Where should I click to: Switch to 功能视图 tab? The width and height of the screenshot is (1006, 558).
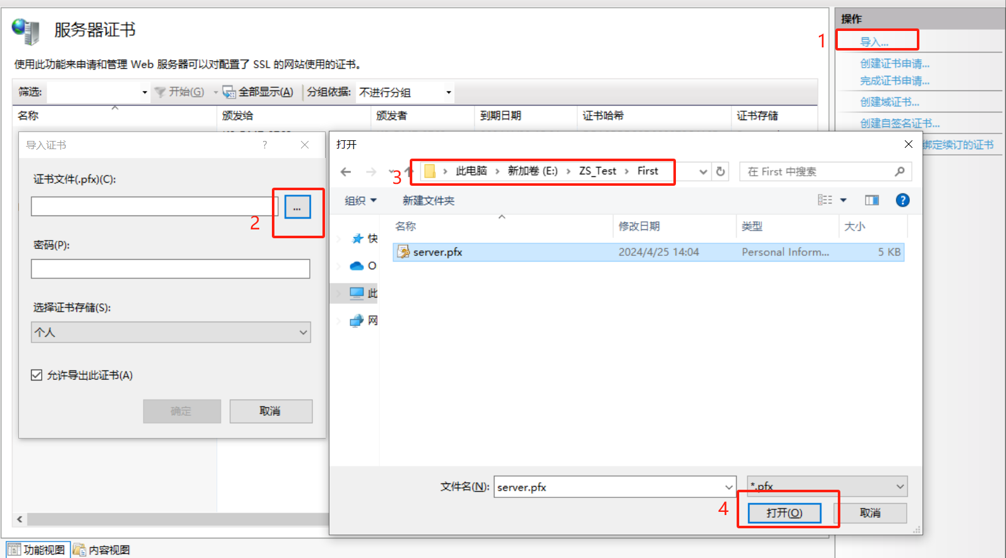coord(37,550)
